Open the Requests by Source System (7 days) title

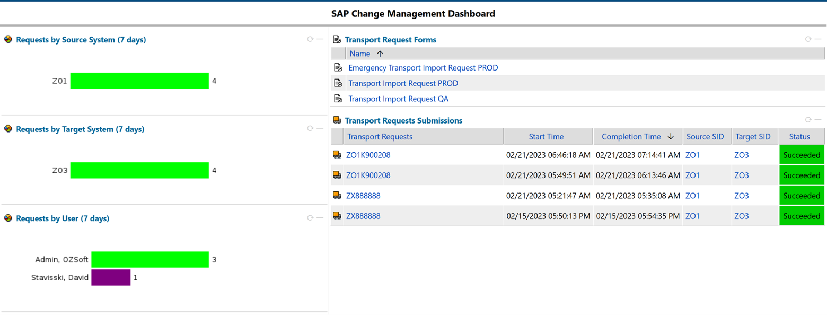click(x=81, y=40)
